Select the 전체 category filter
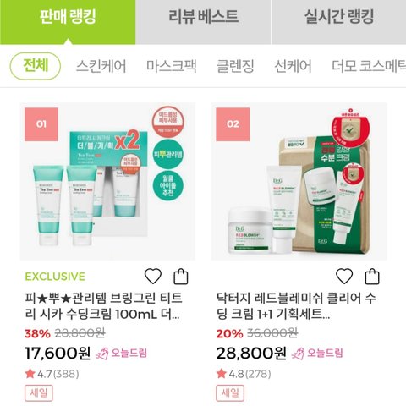The width and height of the screenshot is (406, 406). pos(36,66)
